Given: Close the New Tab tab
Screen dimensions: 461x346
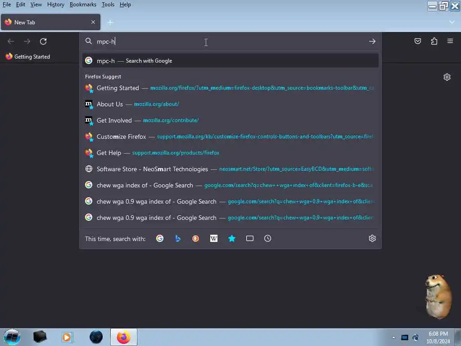Looking at the screenshot, I should 93,22.
